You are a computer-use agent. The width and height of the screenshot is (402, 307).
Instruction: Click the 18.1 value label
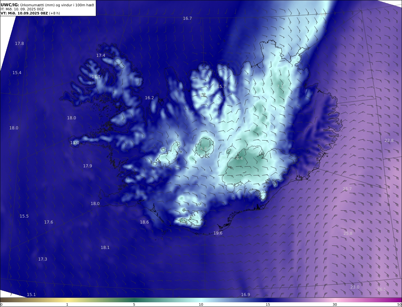point(105,248)
